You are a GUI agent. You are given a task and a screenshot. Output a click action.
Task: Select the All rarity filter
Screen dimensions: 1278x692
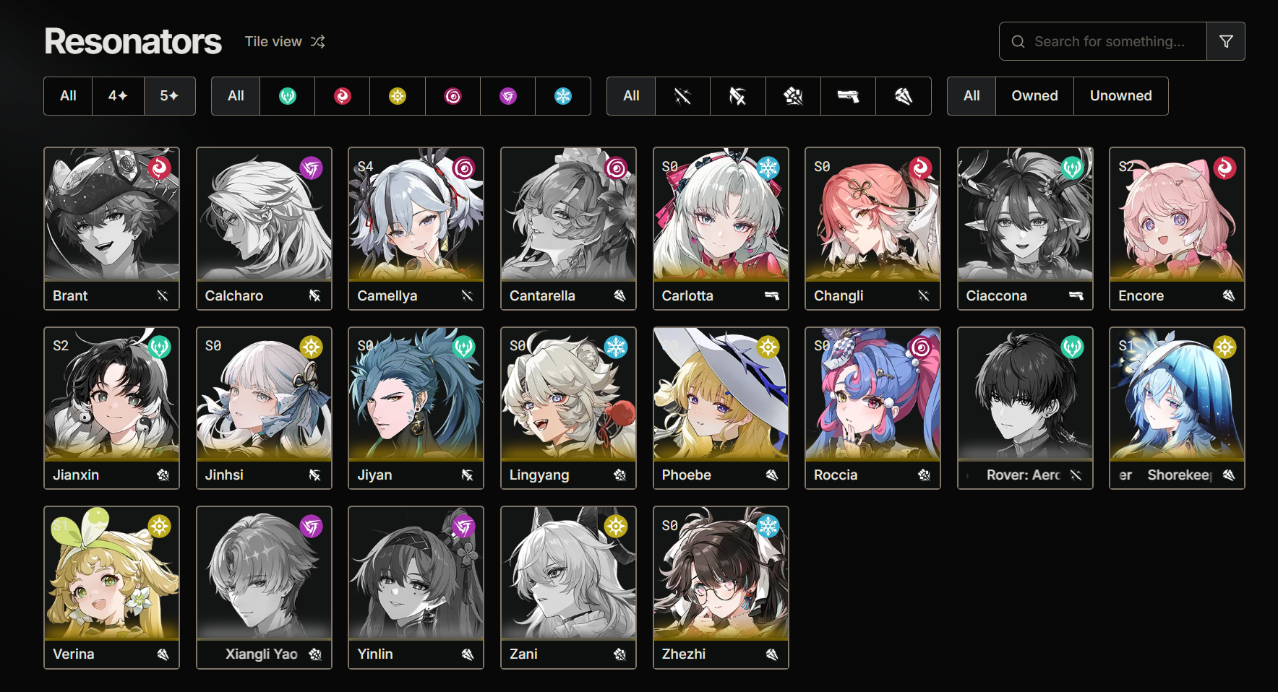(x=68, y=96)
